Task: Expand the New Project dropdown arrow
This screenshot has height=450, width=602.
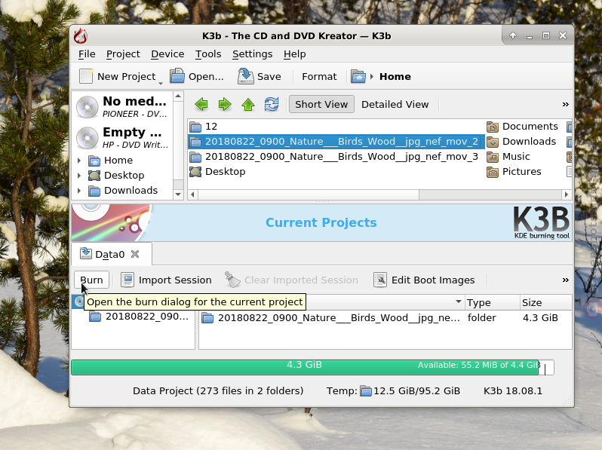Action: 161,83
